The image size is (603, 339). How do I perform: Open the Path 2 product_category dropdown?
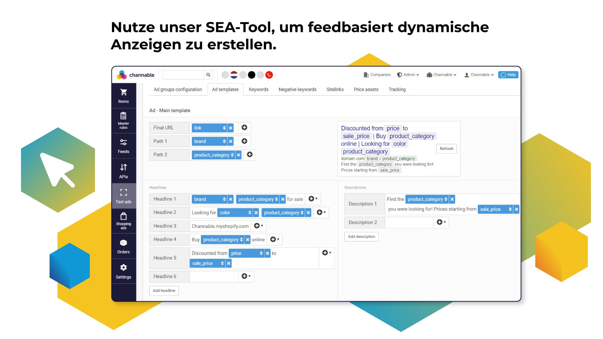214,155
